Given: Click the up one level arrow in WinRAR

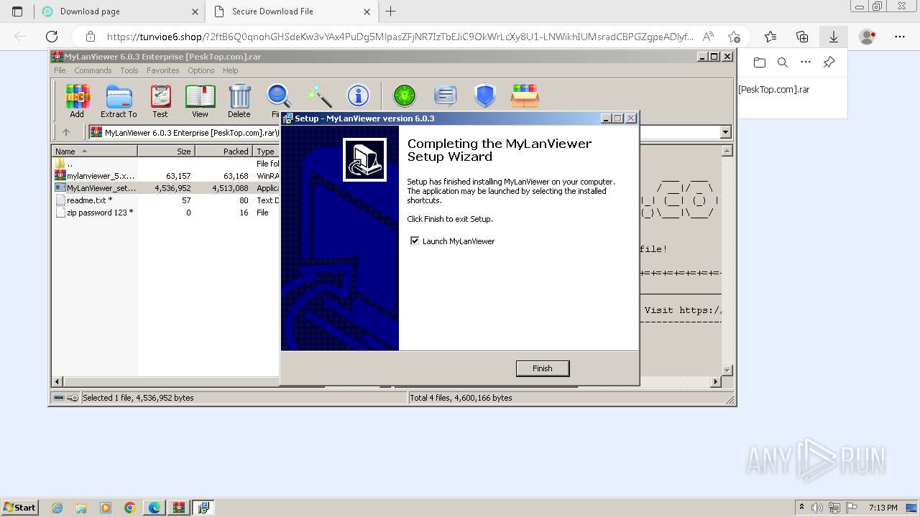Looking at the screenshot, I should [66, 132].
